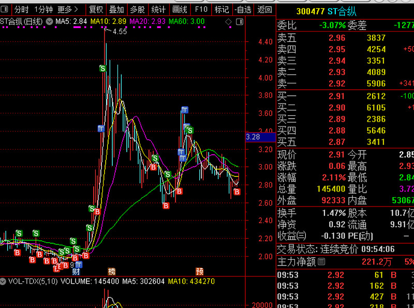
Task: Click the green S marker near 3.10 price
Action: coord(155,158)
